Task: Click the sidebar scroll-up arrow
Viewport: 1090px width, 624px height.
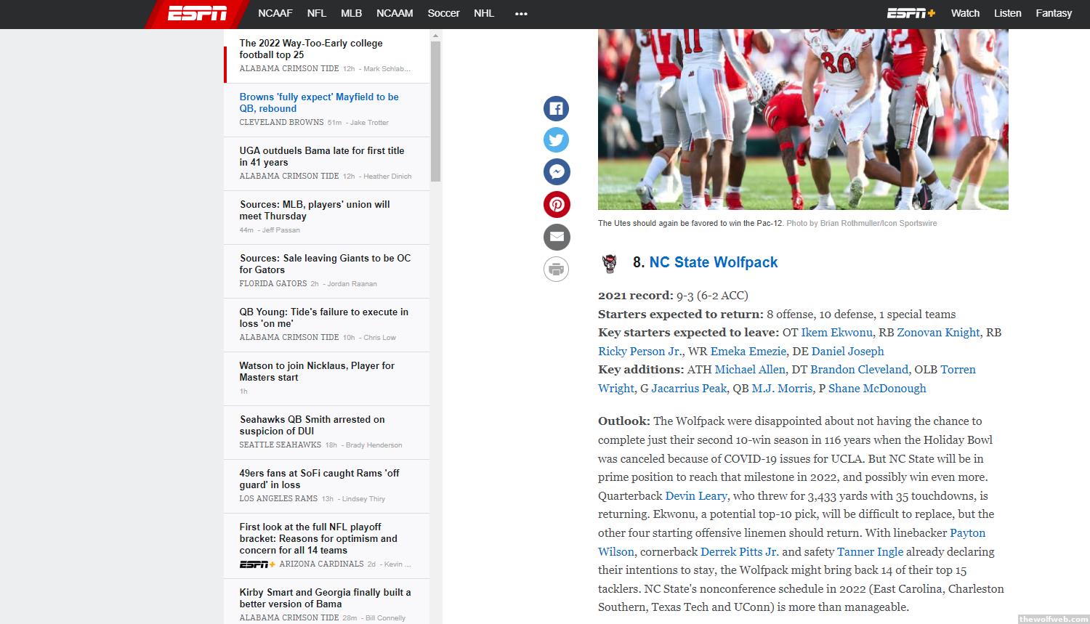Action: (436, 35)
